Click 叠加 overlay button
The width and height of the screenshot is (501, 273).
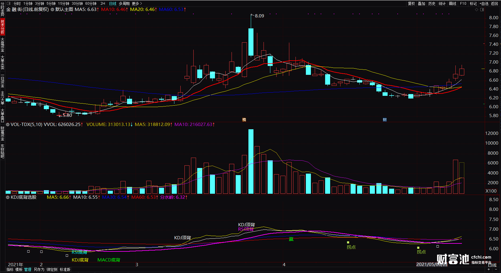(422, 4)
